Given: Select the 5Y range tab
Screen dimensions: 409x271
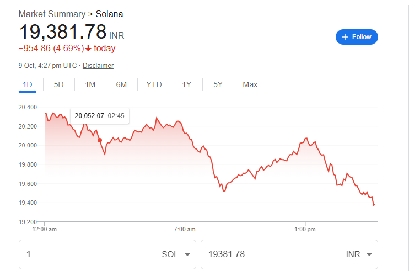Looking at the screenshot, I should pyautogui.click(x=218, y=84).
